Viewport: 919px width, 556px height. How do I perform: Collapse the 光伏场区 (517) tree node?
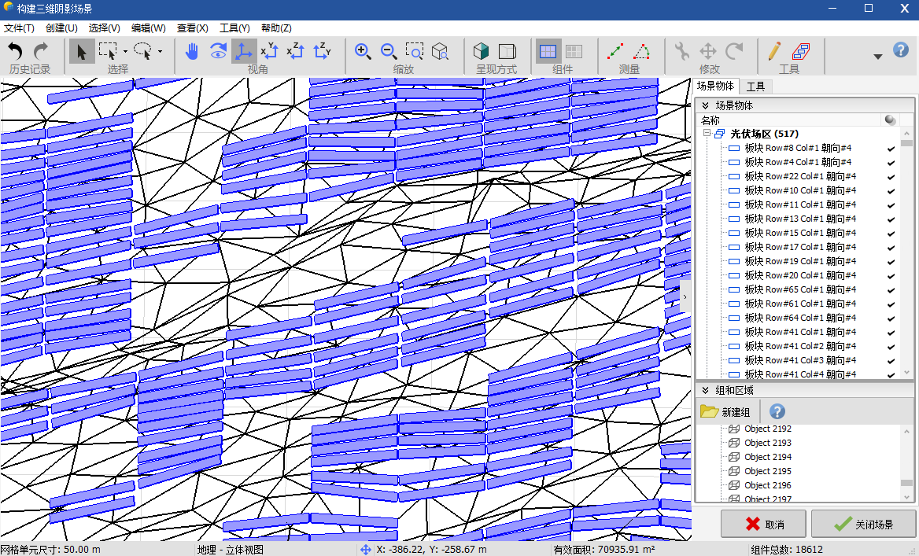click(x=707, y=134)
